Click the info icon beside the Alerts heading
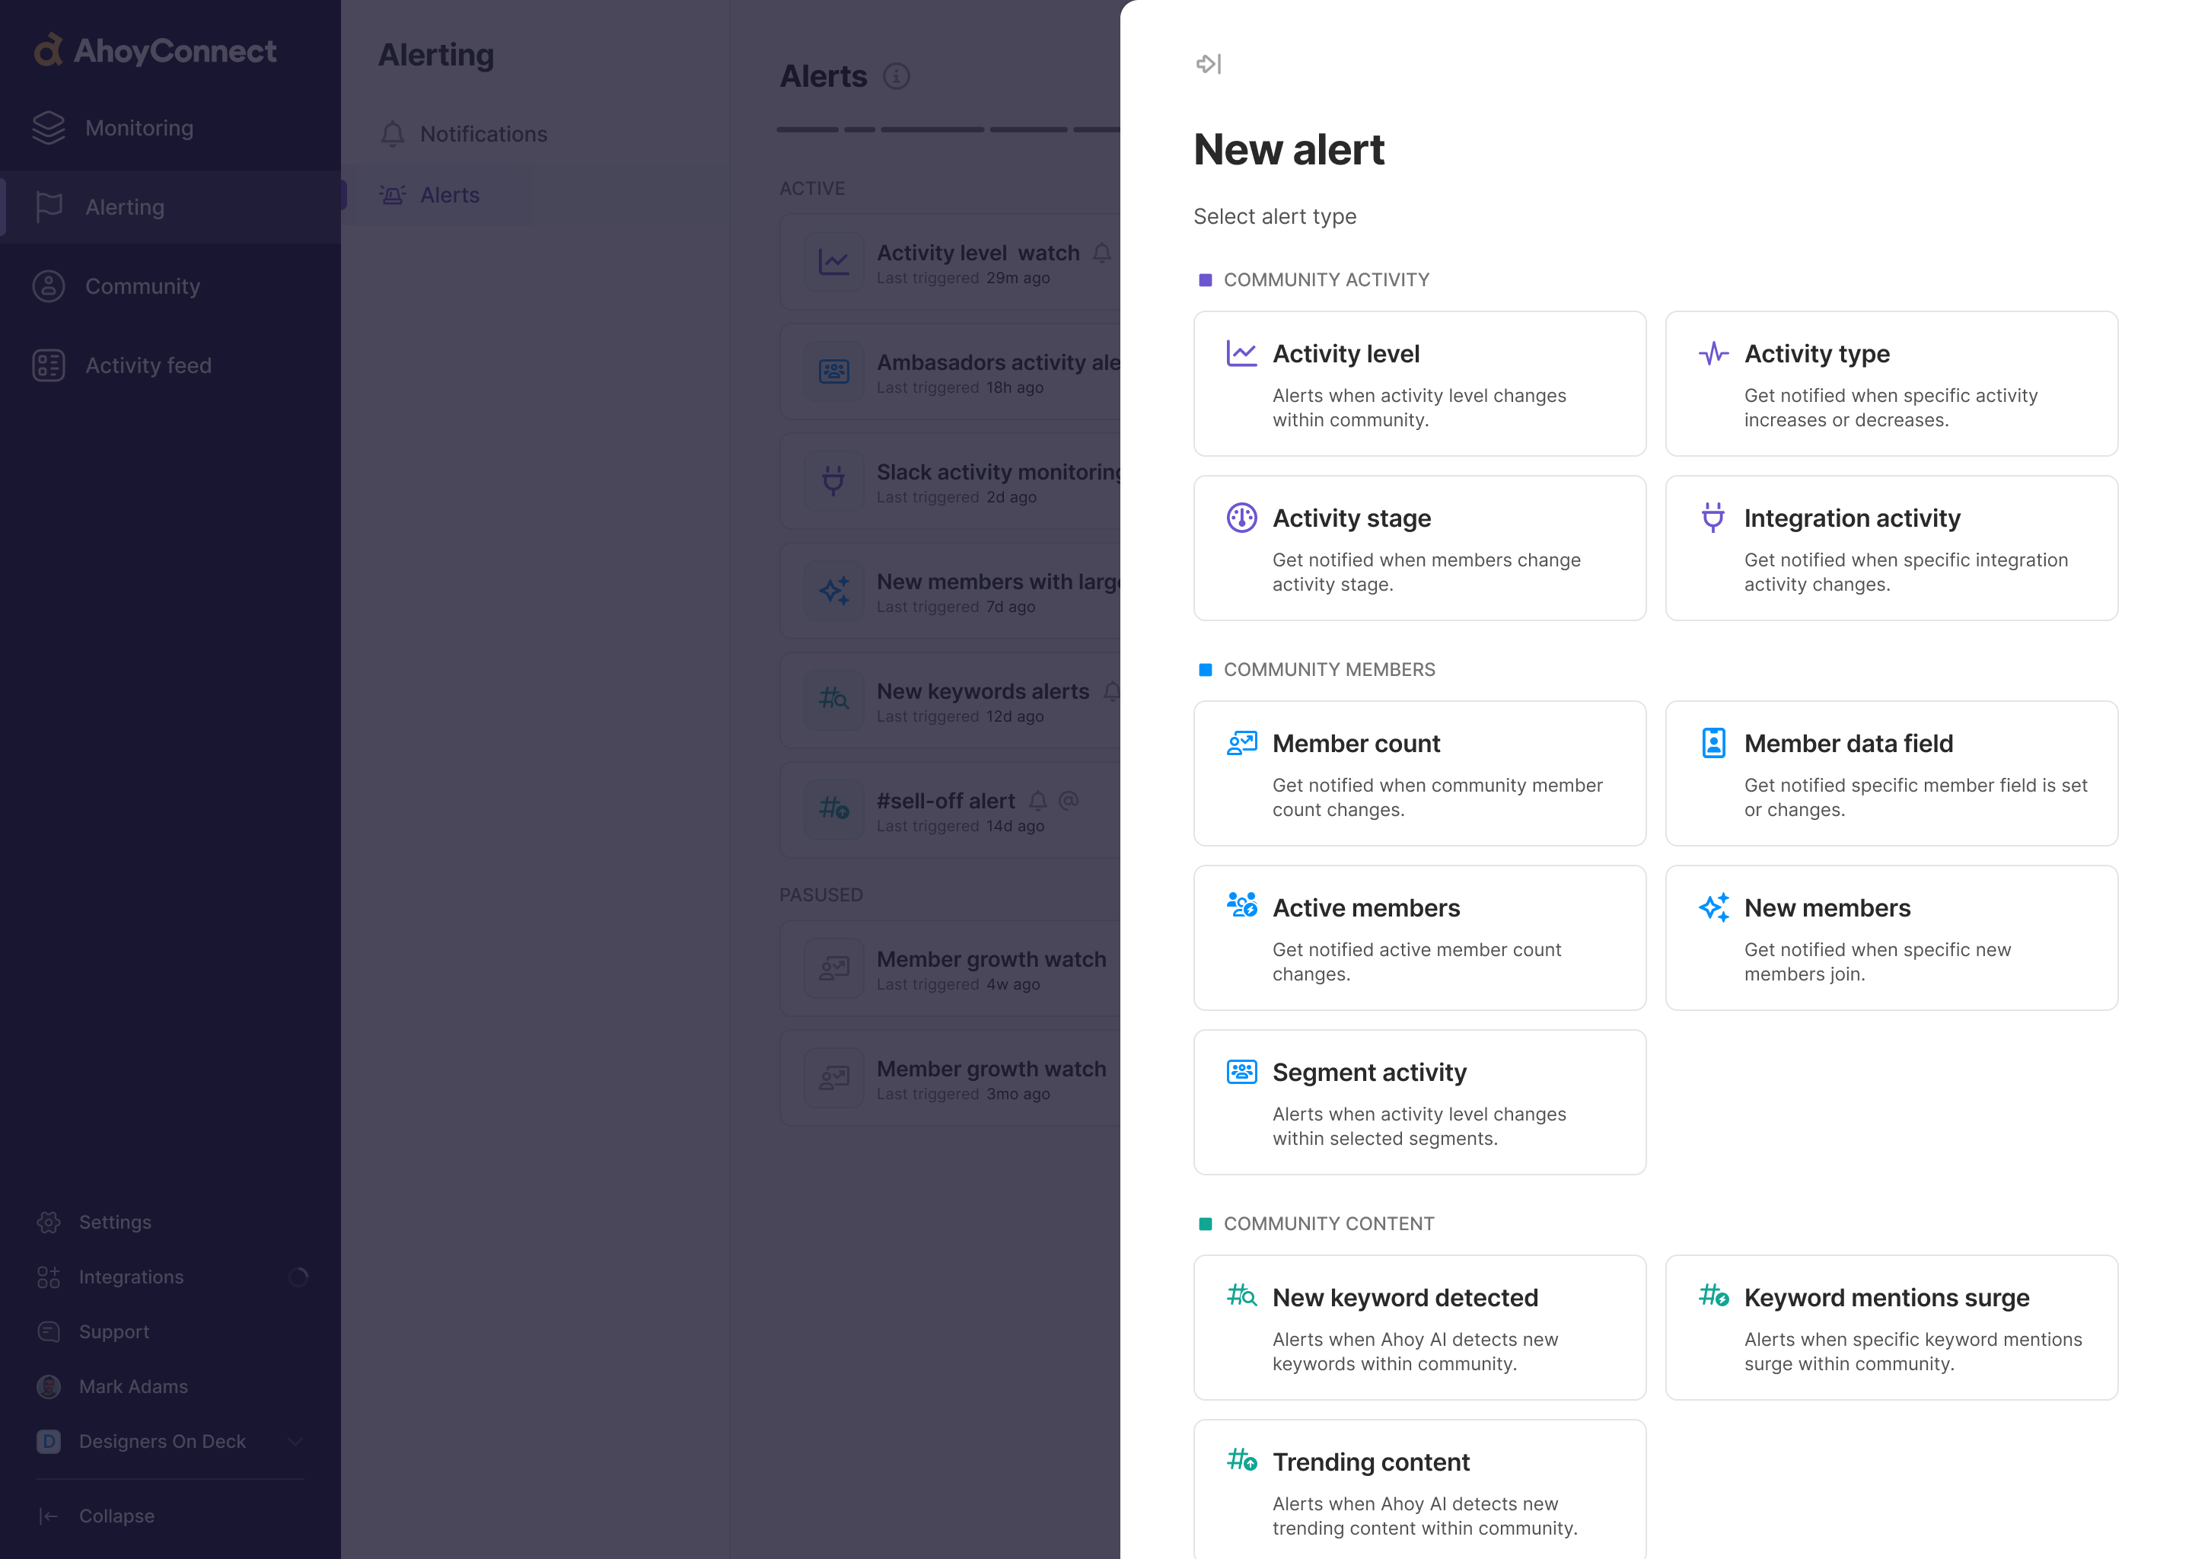This screenshot has height=1559, width=2192. click(x=897, y=77)
